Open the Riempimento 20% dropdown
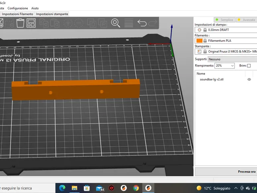This screenshot has height=193, width=257. pos(224,66)
